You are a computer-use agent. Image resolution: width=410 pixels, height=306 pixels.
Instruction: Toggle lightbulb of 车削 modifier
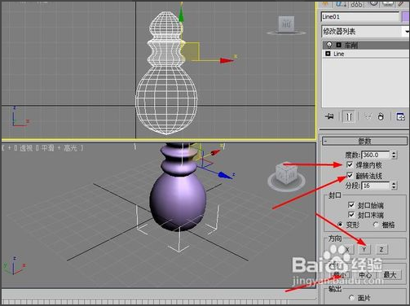(329, 45)
